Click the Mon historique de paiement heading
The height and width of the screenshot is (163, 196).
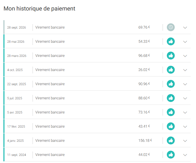click(x=39, y=9)
